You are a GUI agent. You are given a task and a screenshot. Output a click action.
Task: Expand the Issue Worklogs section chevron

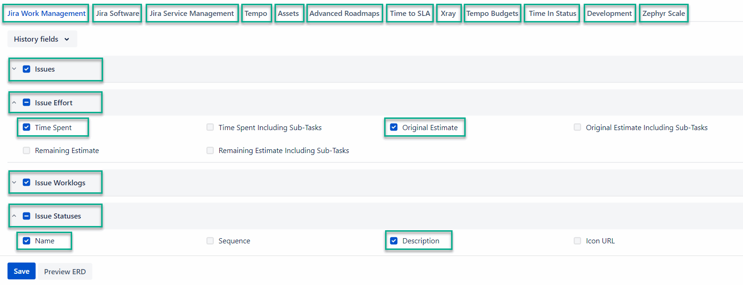[14, 183]
